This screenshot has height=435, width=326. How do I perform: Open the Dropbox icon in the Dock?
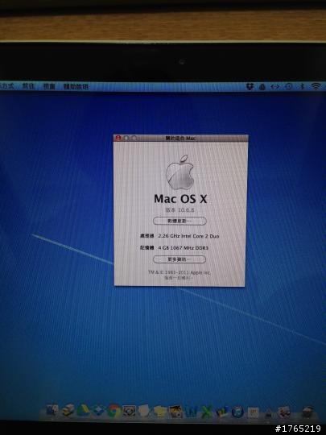[98, 410]
